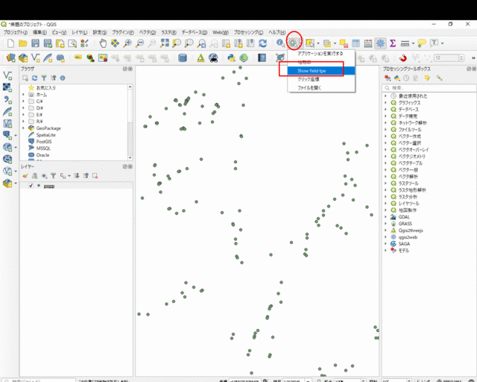Click the layer labeling abc icon
The height and width of the screenshot is (382, 477).
click(78, 57)
